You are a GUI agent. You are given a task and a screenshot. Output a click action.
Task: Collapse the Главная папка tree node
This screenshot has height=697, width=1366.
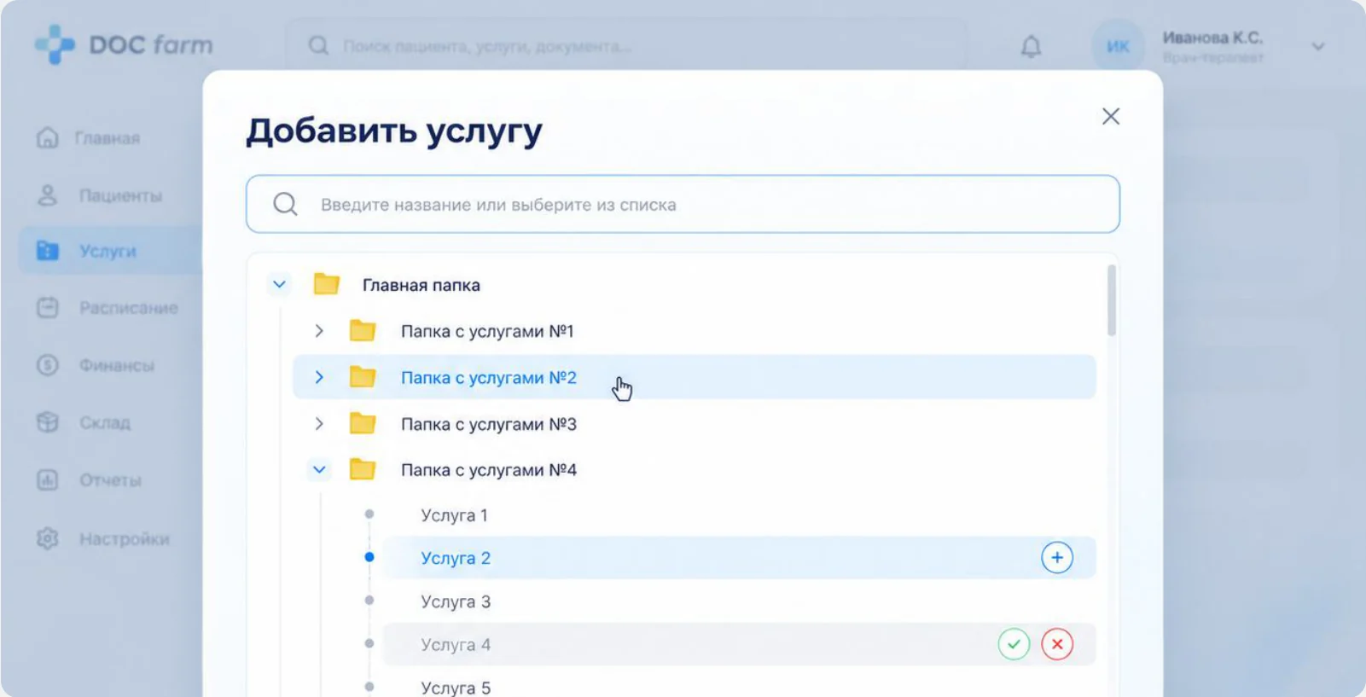(x=279, y=284)
